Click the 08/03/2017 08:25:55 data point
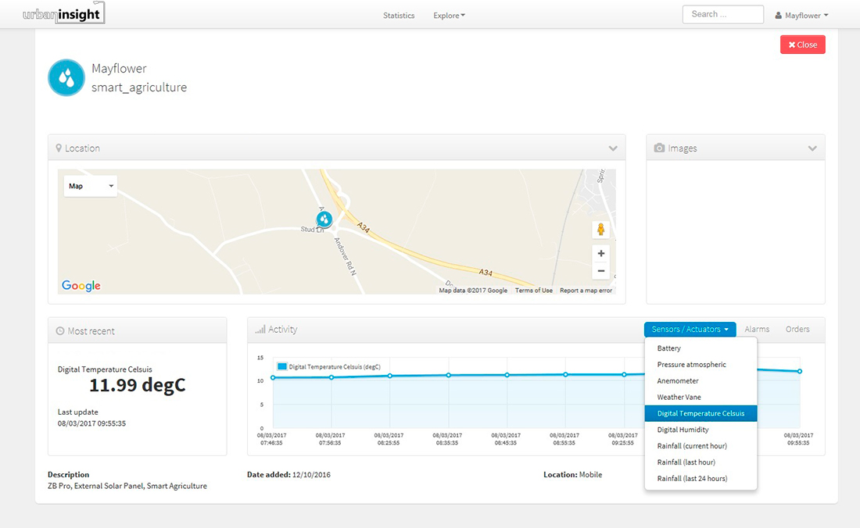This screenshot has width=860, height=528. pyautogui.click(x=390, y=376)
